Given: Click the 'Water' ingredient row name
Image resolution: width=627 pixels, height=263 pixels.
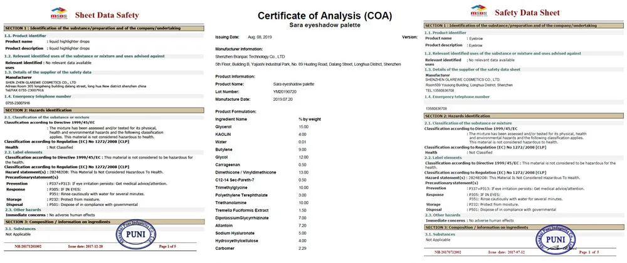Looking at the screenshot, I should pos(221,142).
